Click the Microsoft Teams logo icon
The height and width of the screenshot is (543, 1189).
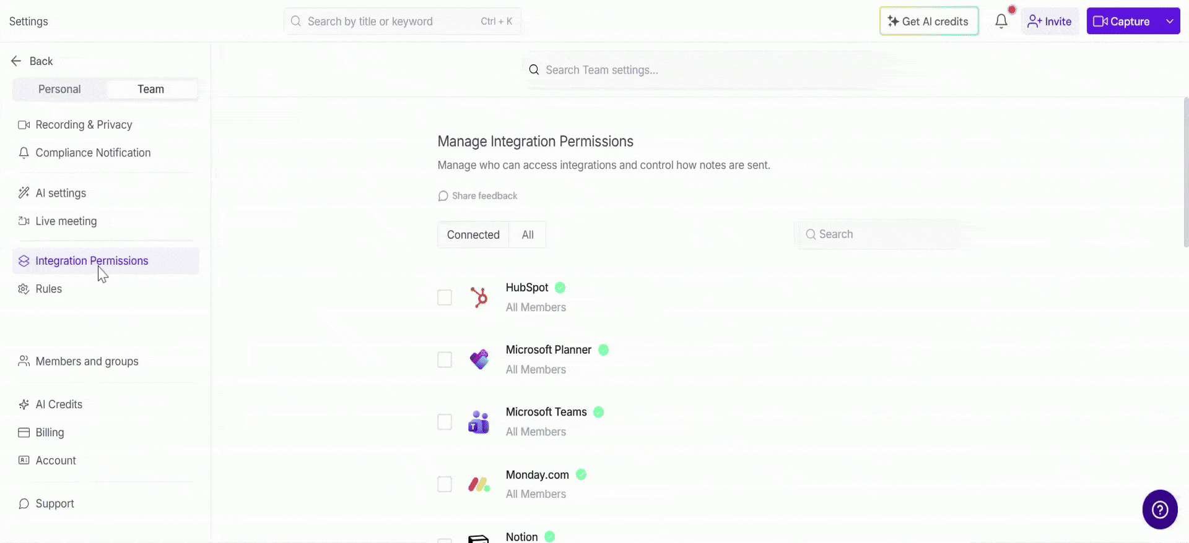479,422
